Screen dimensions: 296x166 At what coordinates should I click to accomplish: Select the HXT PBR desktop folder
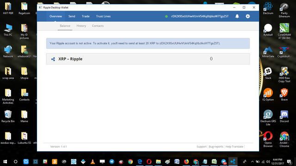pyautogui.click(x=8, y=8)
